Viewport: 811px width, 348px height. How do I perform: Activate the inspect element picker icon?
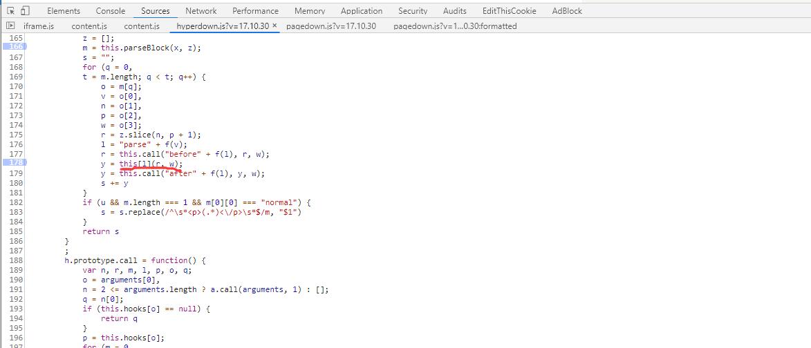point(10,10)
